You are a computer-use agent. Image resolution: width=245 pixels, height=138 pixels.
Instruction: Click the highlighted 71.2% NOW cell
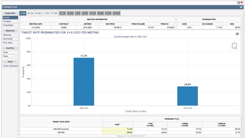click(x=118, y=129)
